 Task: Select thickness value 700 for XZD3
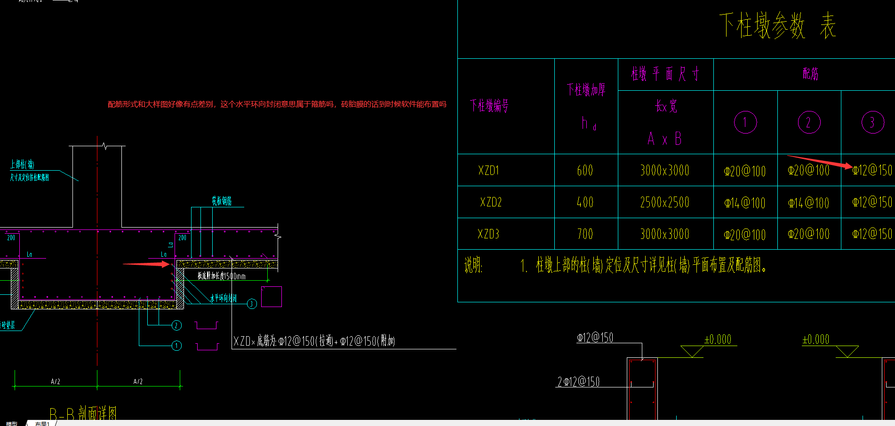(x=585, y=234)
